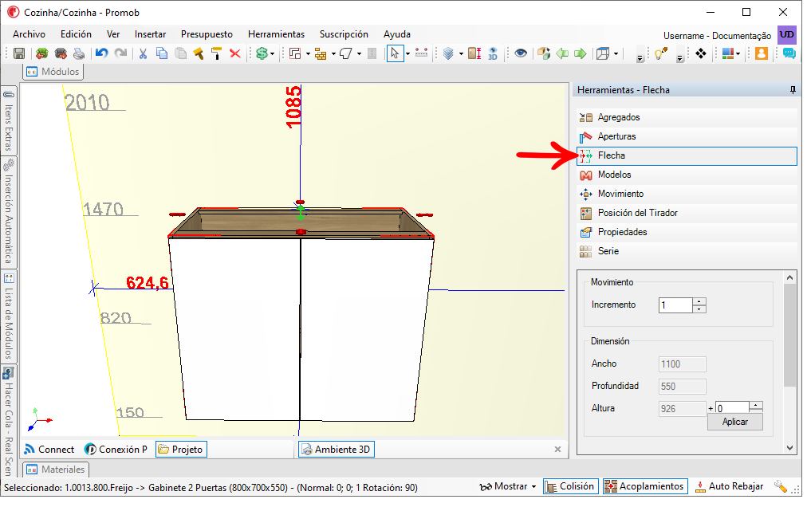Cut selection with the scissors icon
This screenshot has width=807, height=507.
click(x=143, y=53)
